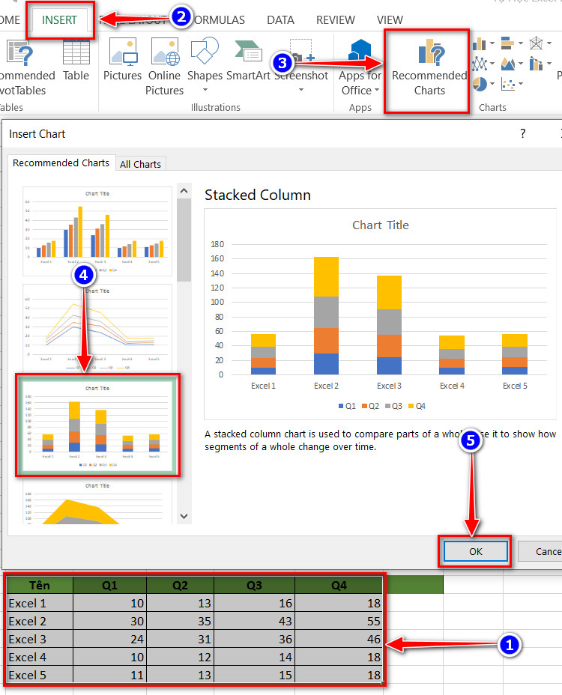Image resolution: width=562 pixels, height=695 pixels.
Task: Select the stacked column chart thumbnail
Action: (x=97, y=425)
